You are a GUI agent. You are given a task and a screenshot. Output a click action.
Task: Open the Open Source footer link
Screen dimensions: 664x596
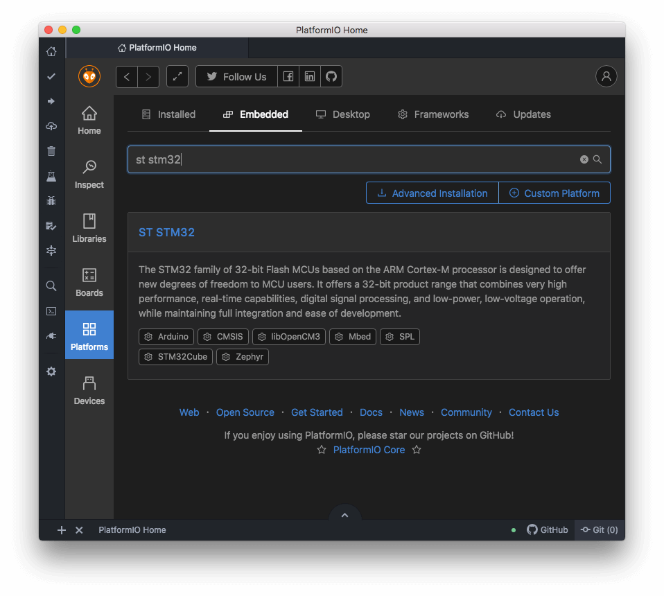tap(245, 412)
